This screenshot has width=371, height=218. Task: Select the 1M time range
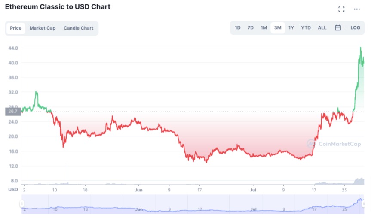click(264, 28)
